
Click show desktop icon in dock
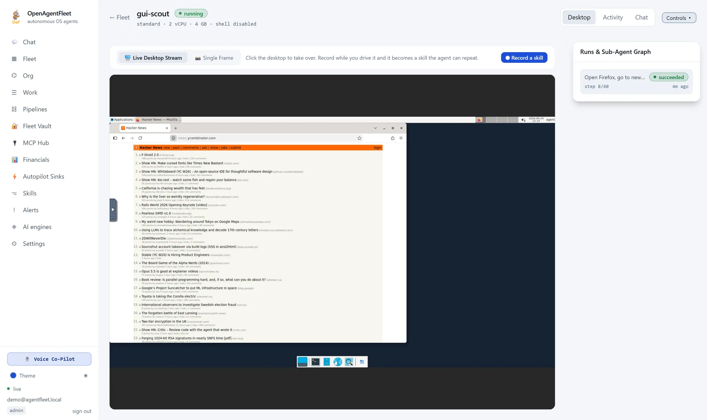tap(302, 362)
